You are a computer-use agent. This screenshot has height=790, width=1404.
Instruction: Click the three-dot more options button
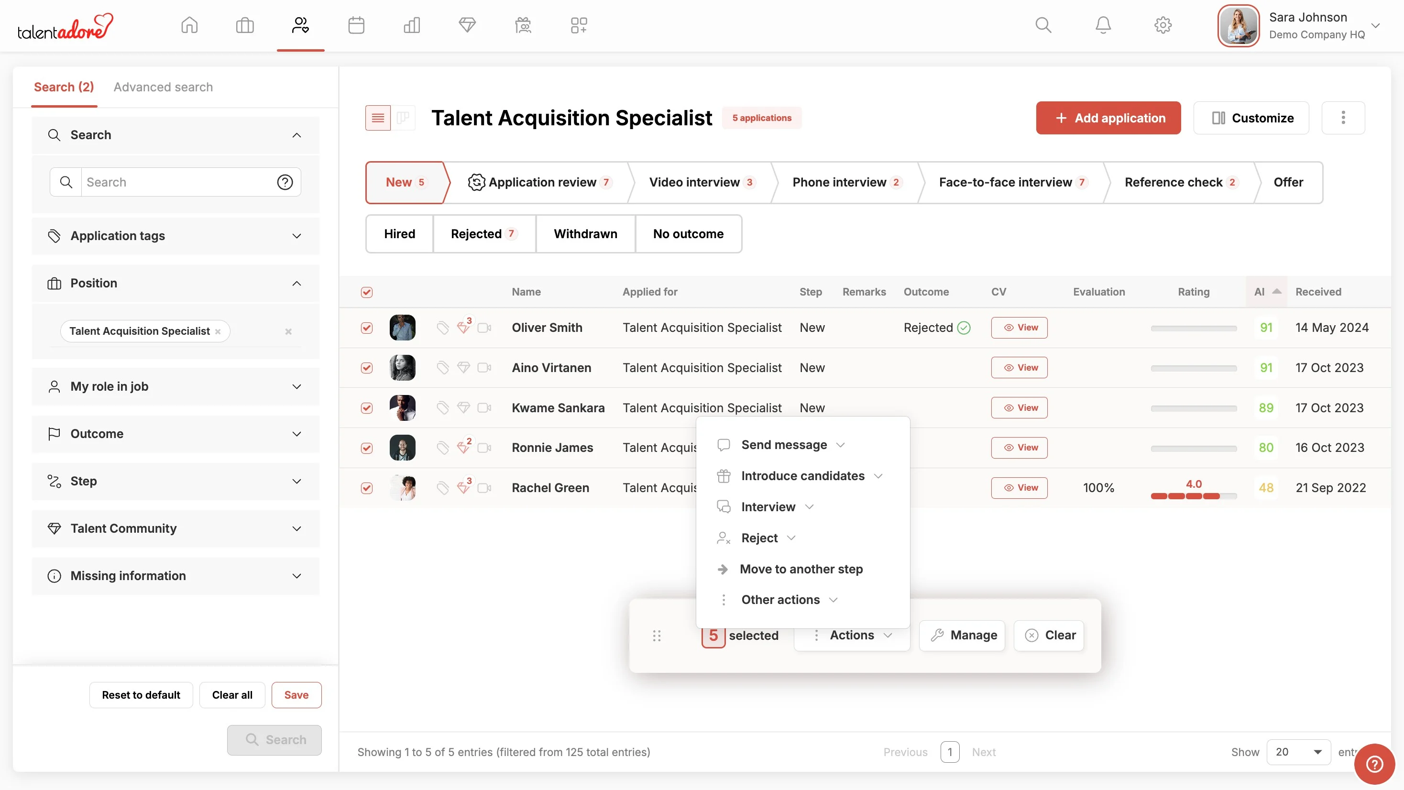click(x=1342, y=118)
